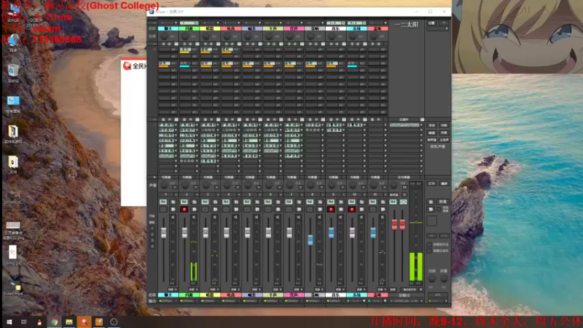Click the N button on the master strip
Viewport: 583px width, 328px height.
[x=404, y=195]
